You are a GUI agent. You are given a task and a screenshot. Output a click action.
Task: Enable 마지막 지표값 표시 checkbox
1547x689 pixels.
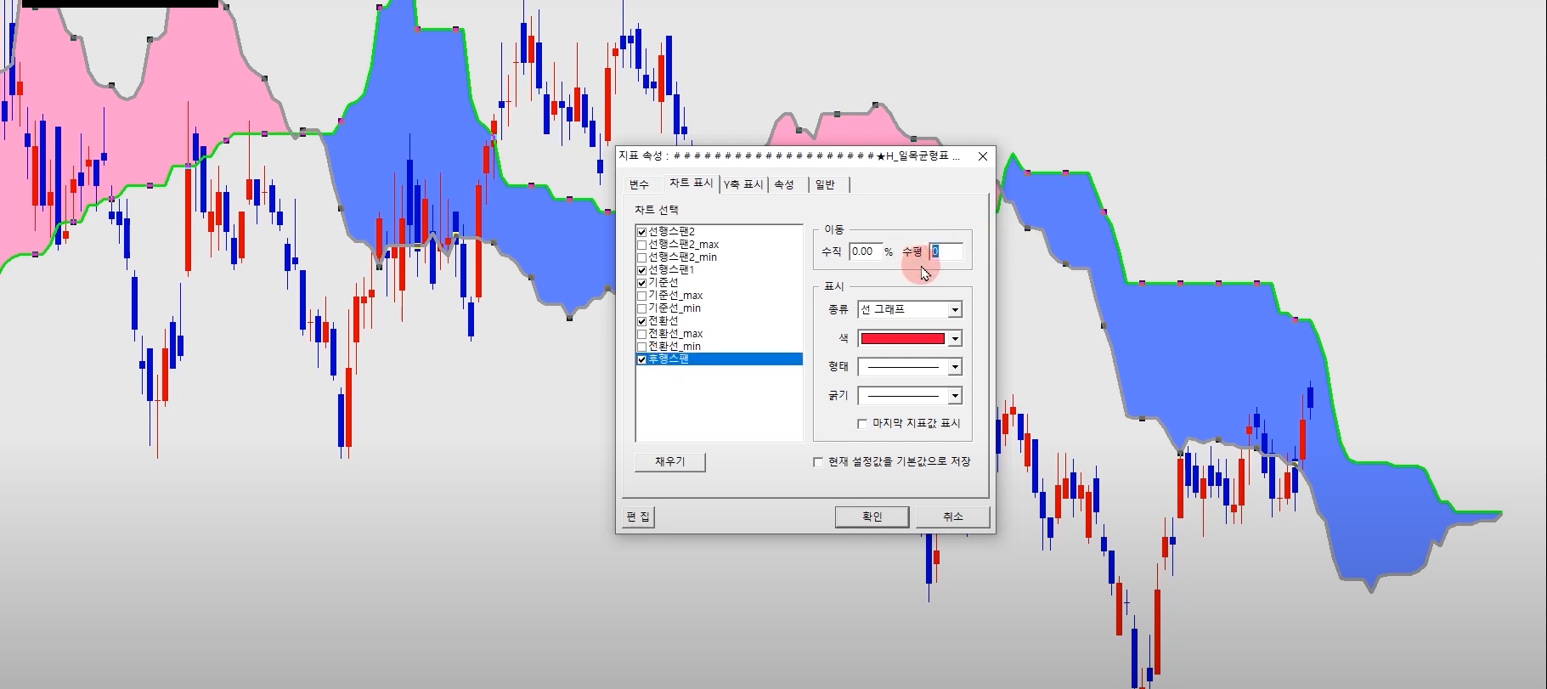click(x=862, y=423)
